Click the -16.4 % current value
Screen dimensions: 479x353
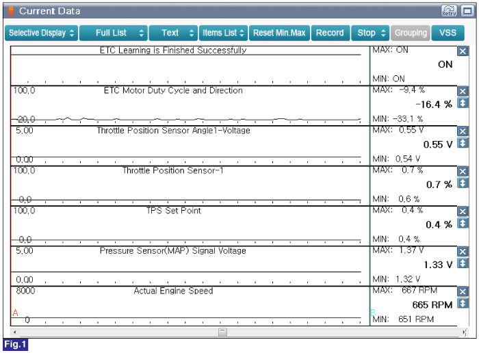(x=433, y=105)
